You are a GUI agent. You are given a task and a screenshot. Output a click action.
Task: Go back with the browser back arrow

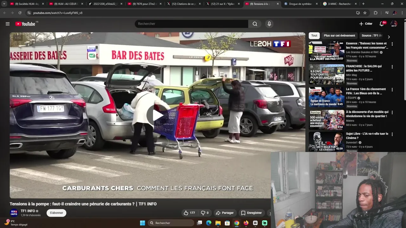(x=4, y=13)
